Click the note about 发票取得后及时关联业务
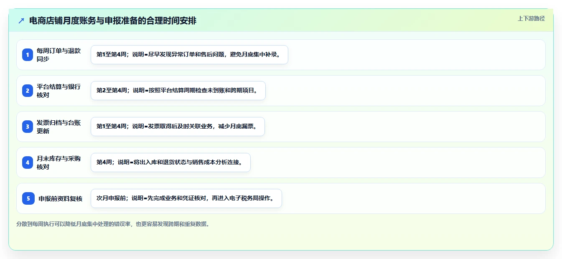Viewport: 562px width, 259px height. pyautogui.click(x=178, y=127)
